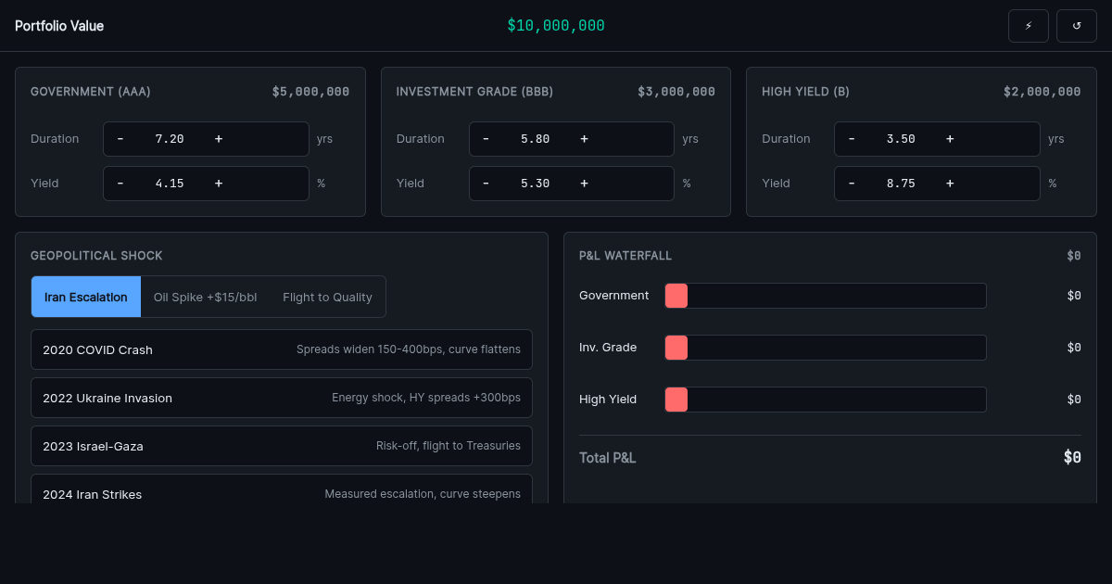Screen dimensions: 1112x584
Task: Increase Government duration with plus button
Action: click(x=219, y=139)
